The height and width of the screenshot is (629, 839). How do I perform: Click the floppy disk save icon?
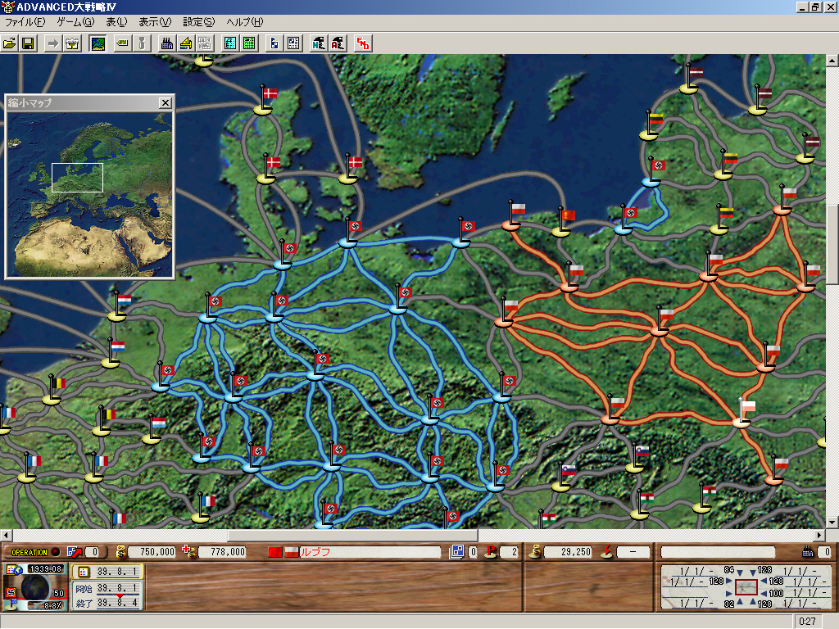[x=27, y=43]
